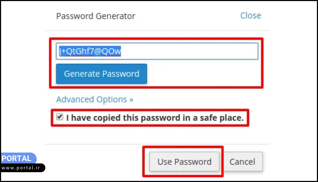Click the » chevron next to Advanced Options

click(131, 99)
